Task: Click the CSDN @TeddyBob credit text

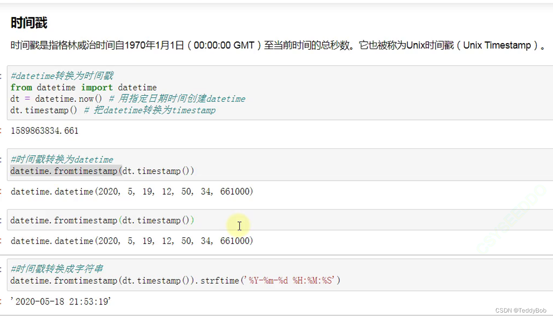Action: pos(520,311)
